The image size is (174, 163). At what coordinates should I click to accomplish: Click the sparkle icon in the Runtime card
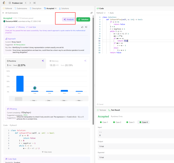(43, 61)
